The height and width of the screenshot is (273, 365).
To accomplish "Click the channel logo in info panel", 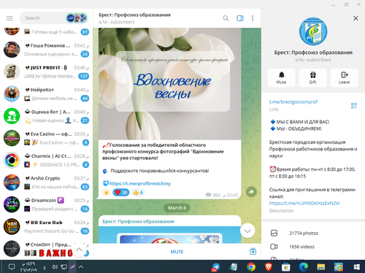I will [313, 31].
